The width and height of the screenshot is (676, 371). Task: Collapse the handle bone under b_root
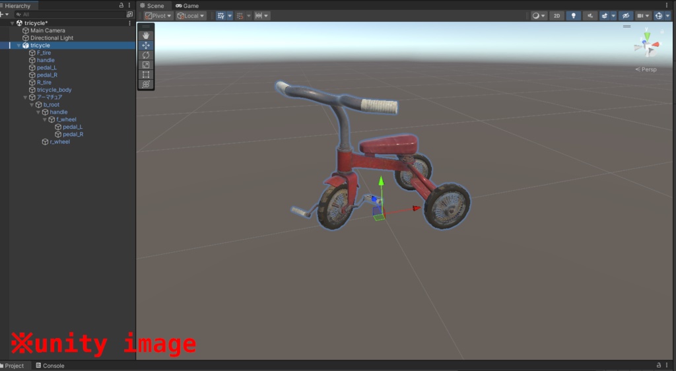point(38,112)
